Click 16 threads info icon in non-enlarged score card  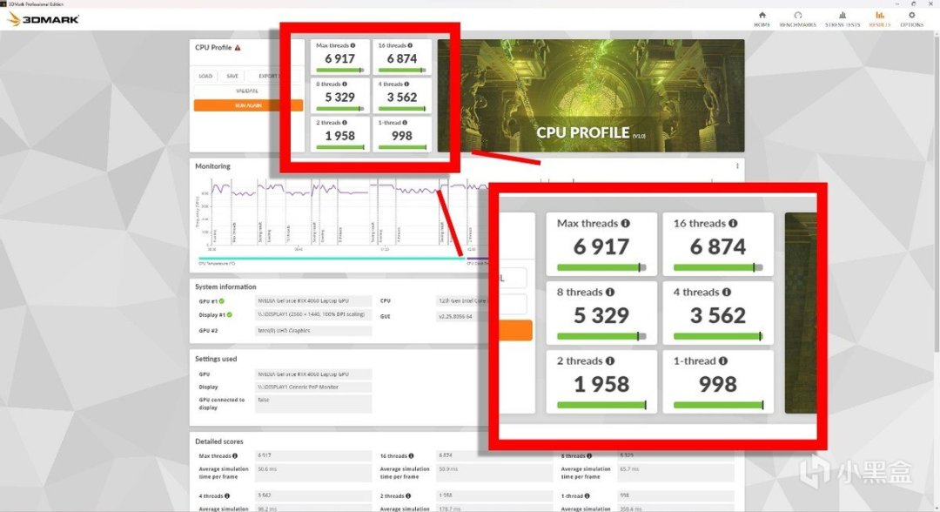coord(410,45)
